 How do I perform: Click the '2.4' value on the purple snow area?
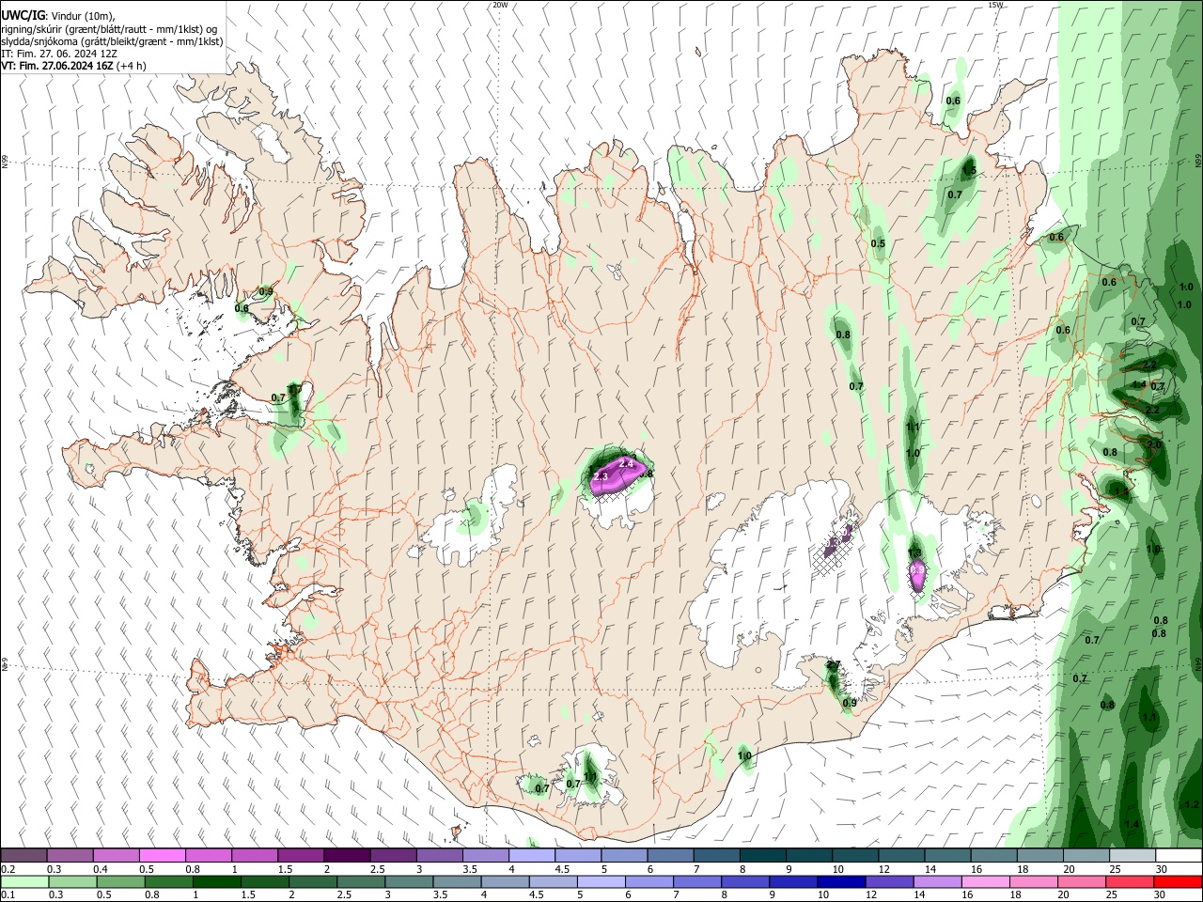[627, 464]
